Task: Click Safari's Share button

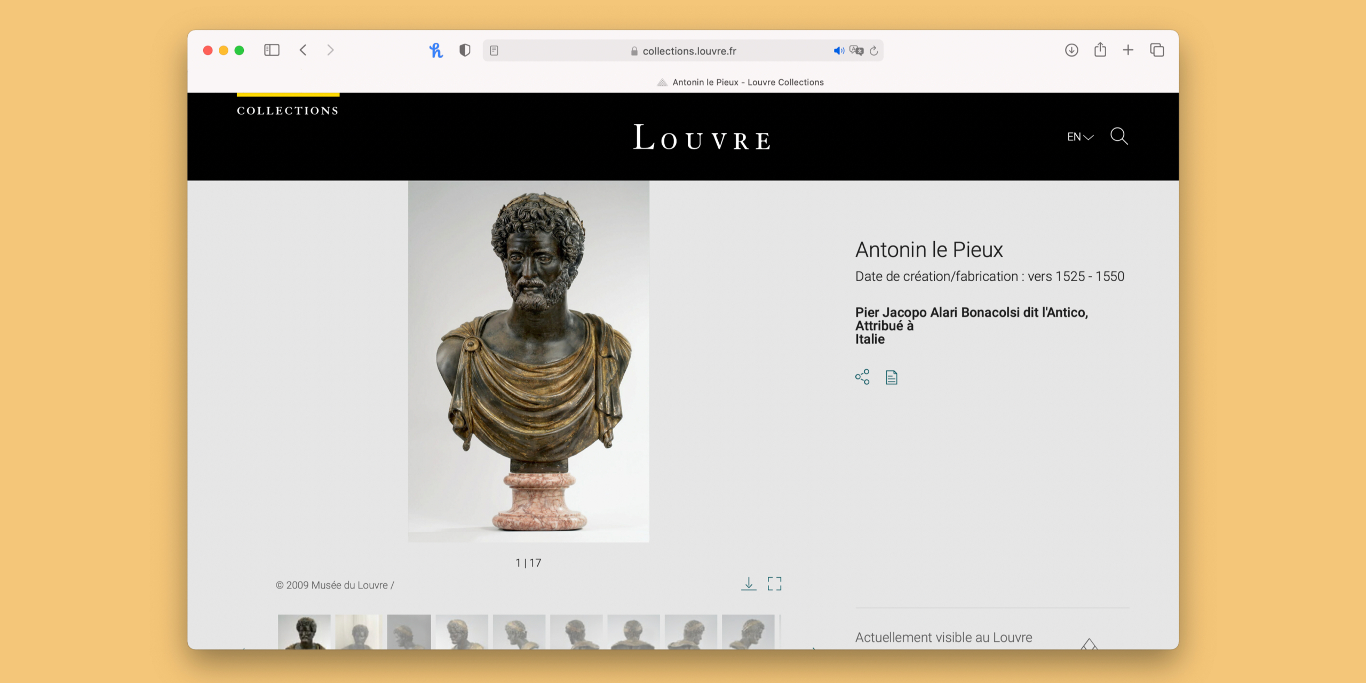Action: [x=1100, y=50]
